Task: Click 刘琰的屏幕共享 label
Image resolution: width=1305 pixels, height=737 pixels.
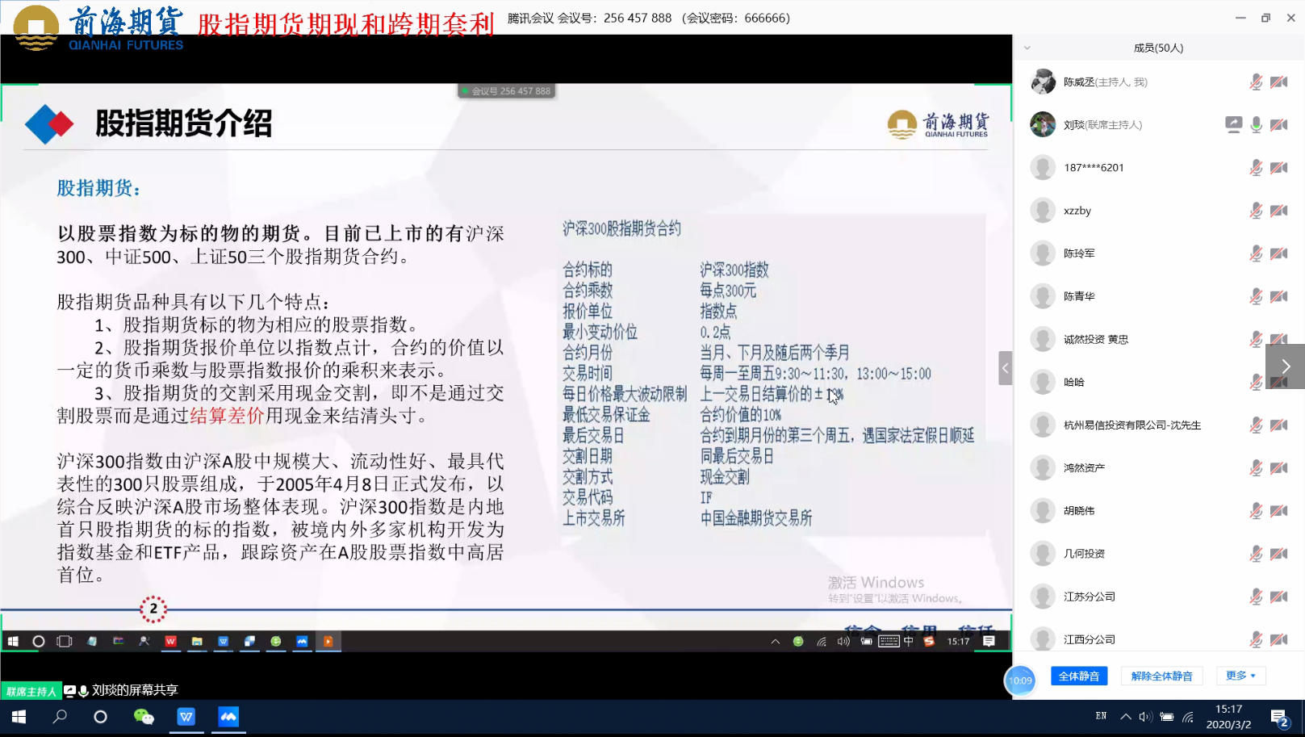Action: click(x=135, y=690)
